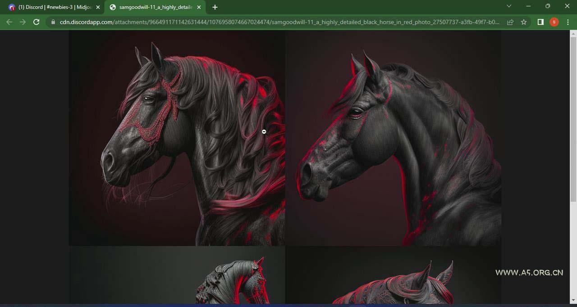Click the scrollbar up arrow
This screenshot has height=307, width=577.
[573, 33]
